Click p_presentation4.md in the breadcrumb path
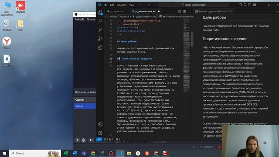279x157 pixels. coord(146,17)
